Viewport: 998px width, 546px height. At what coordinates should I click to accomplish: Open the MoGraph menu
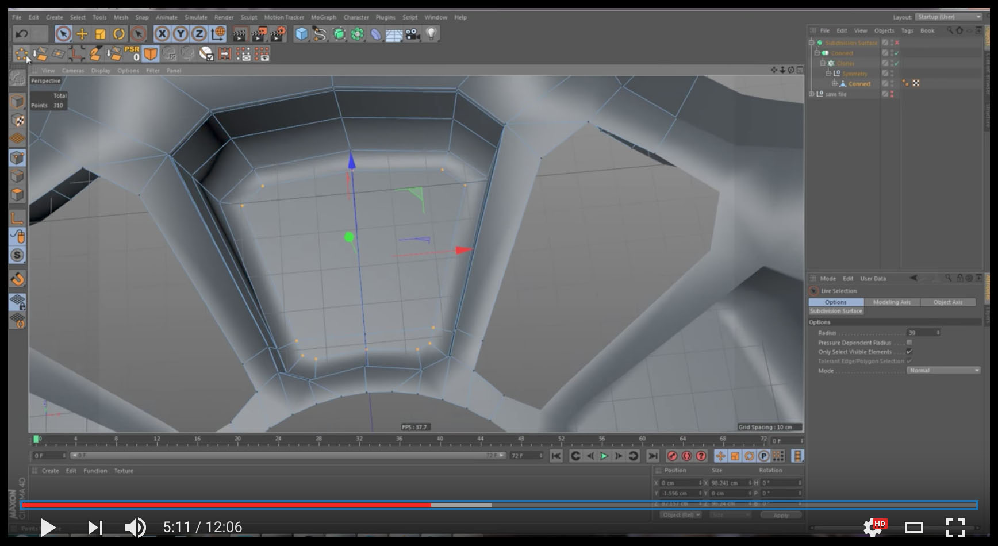point(324,17)
